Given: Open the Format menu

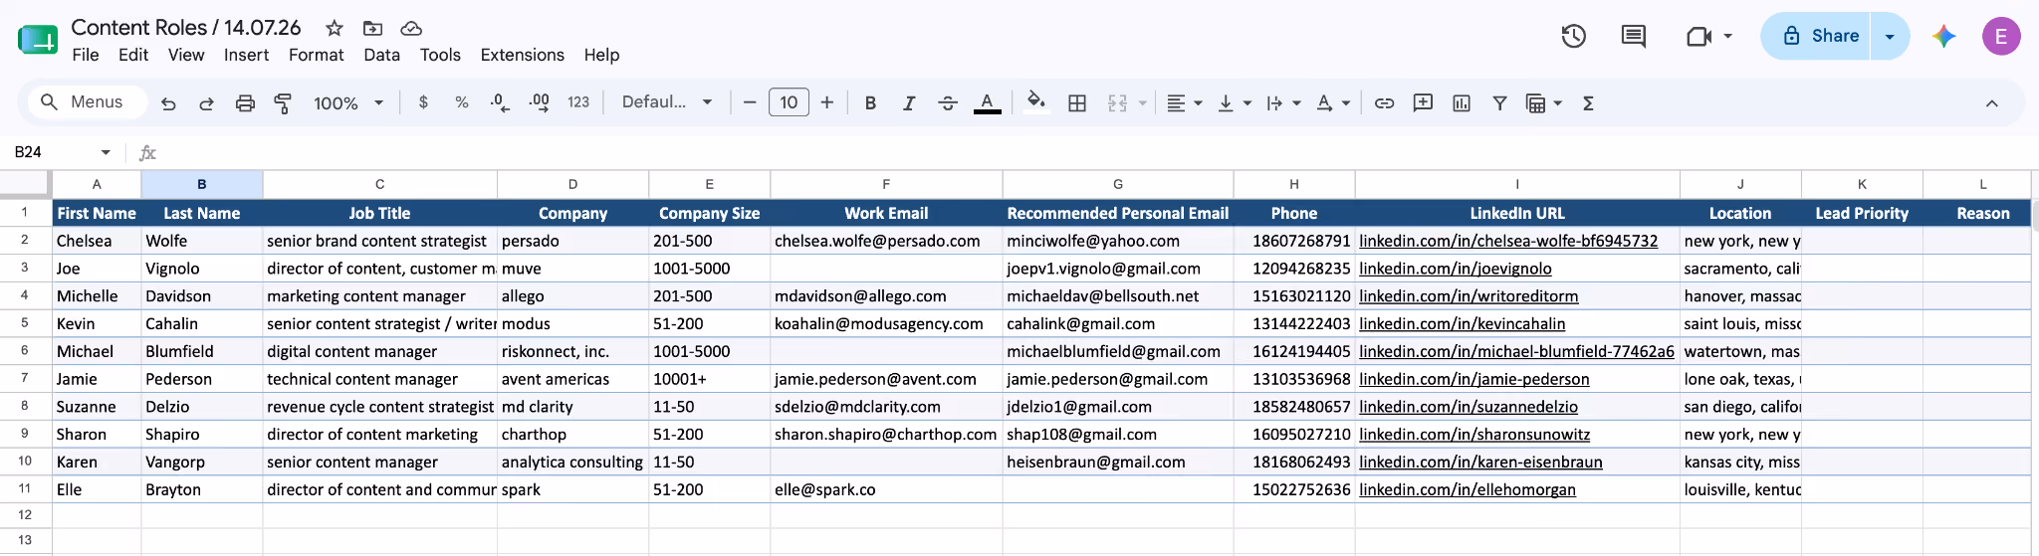Looking at the screenshot, I should pos(317,55).
